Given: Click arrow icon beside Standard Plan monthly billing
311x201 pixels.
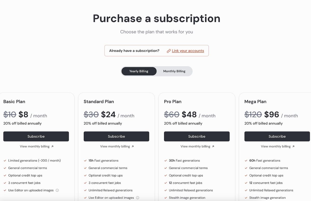Looking at the screenshot, I should pyautogui.click(x=133, y=146).
